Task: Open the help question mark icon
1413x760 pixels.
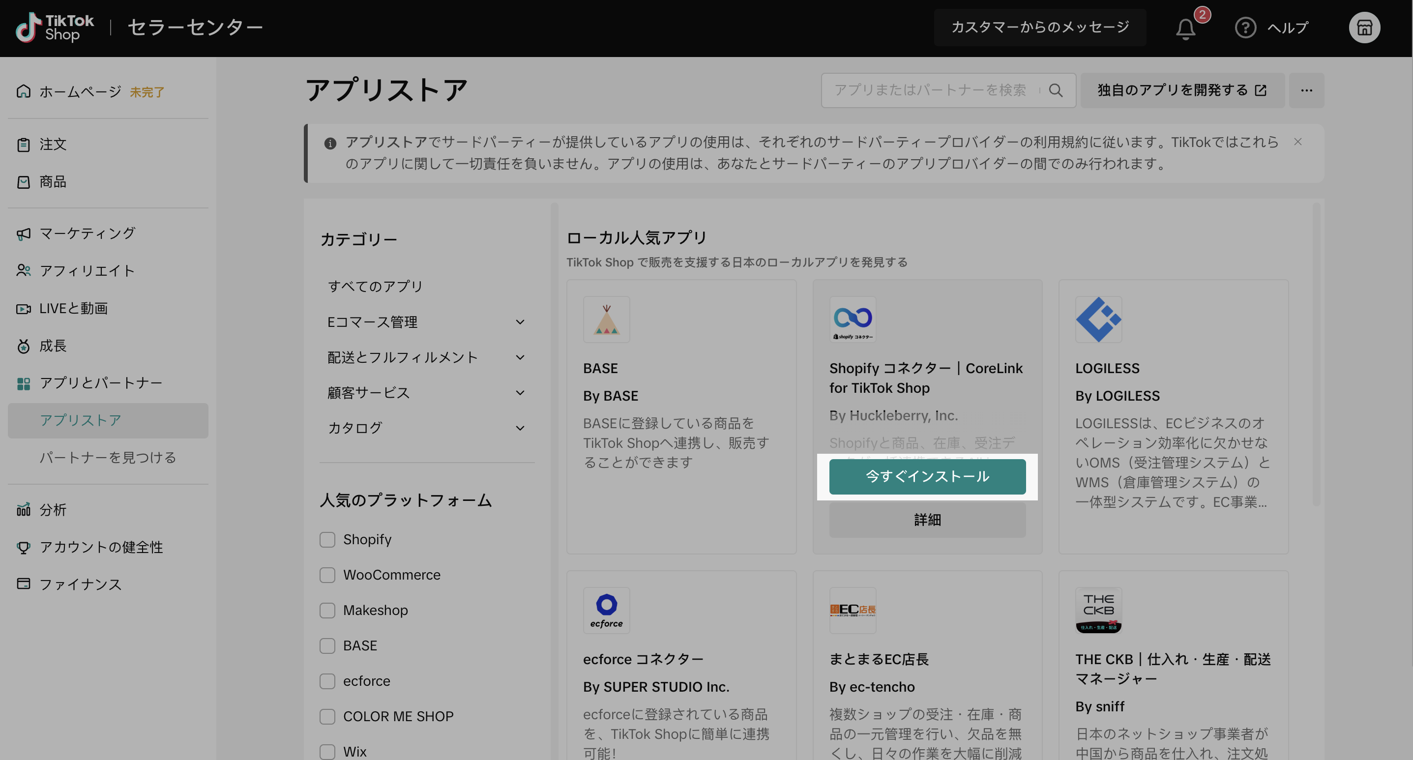Action: click(x=1245, y=28)
